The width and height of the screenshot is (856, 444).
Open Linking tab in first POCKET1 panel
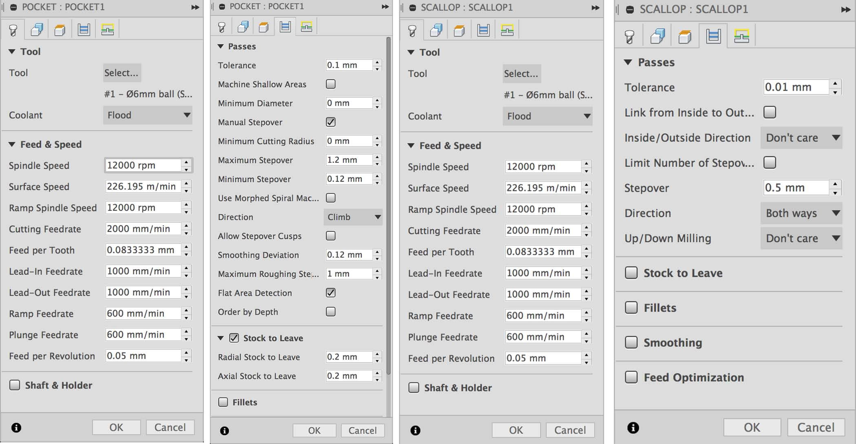coord(107,30)
